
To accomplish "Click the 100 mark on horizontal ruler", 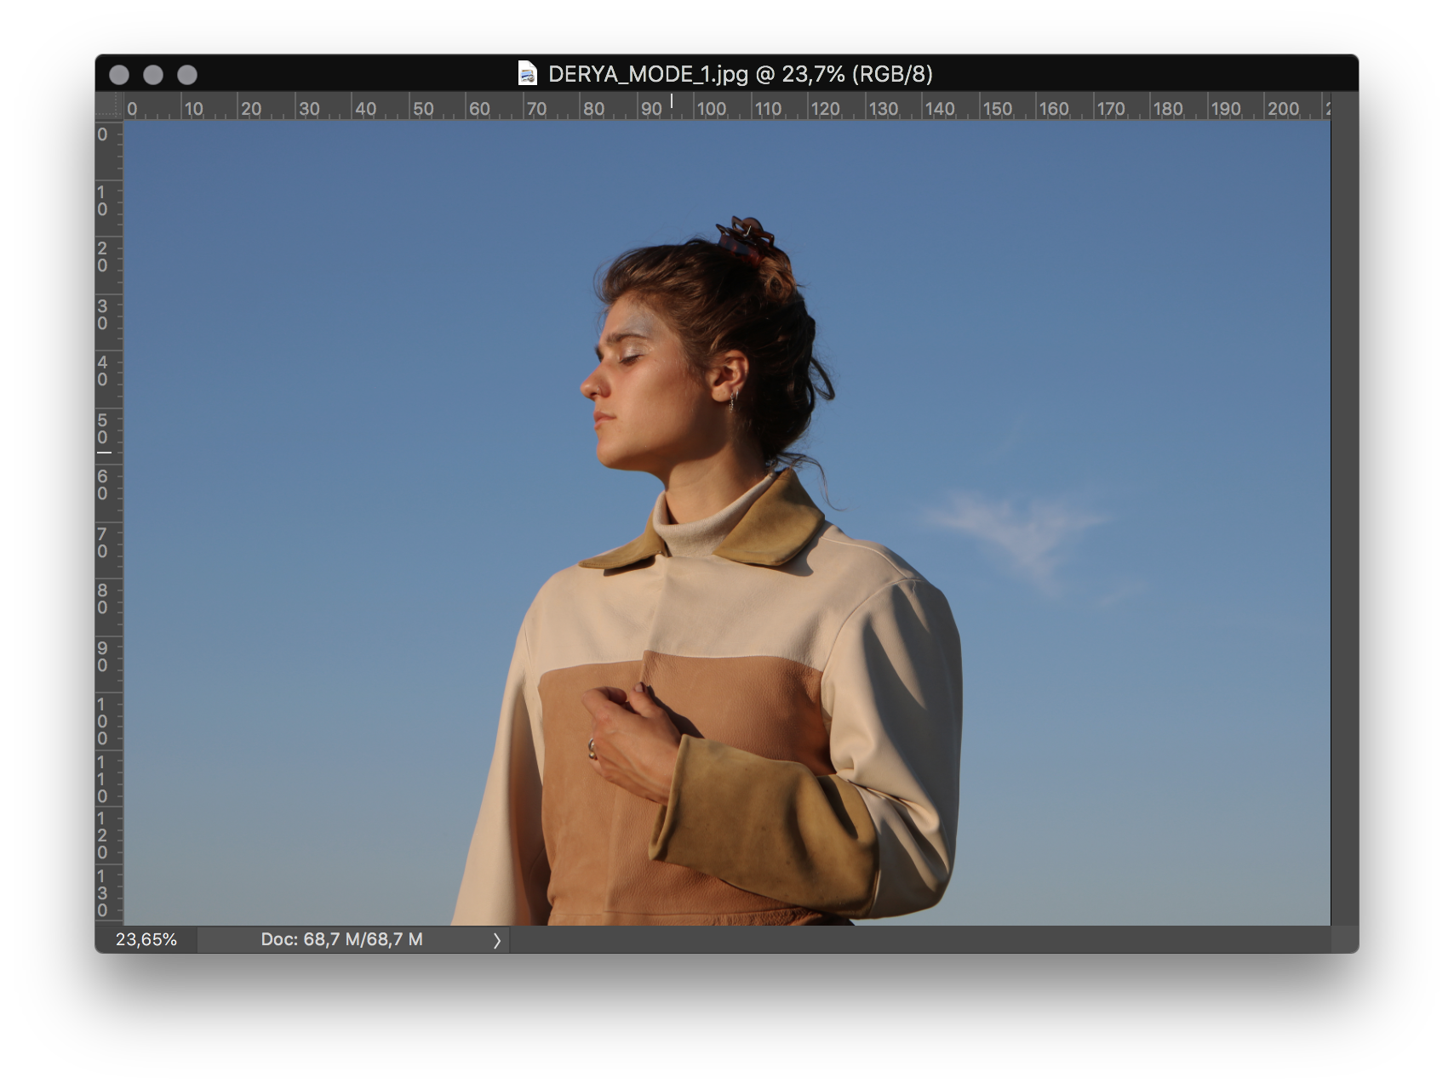I will click(712, 109).
